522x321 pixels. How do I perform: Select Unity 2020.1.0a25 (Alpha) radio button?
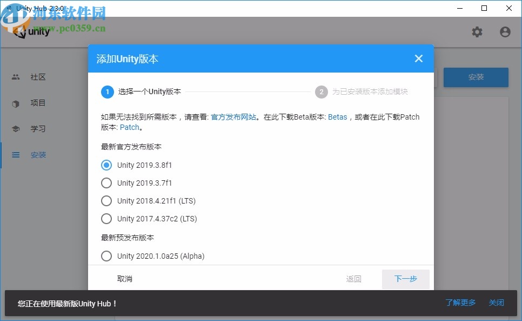106,256
